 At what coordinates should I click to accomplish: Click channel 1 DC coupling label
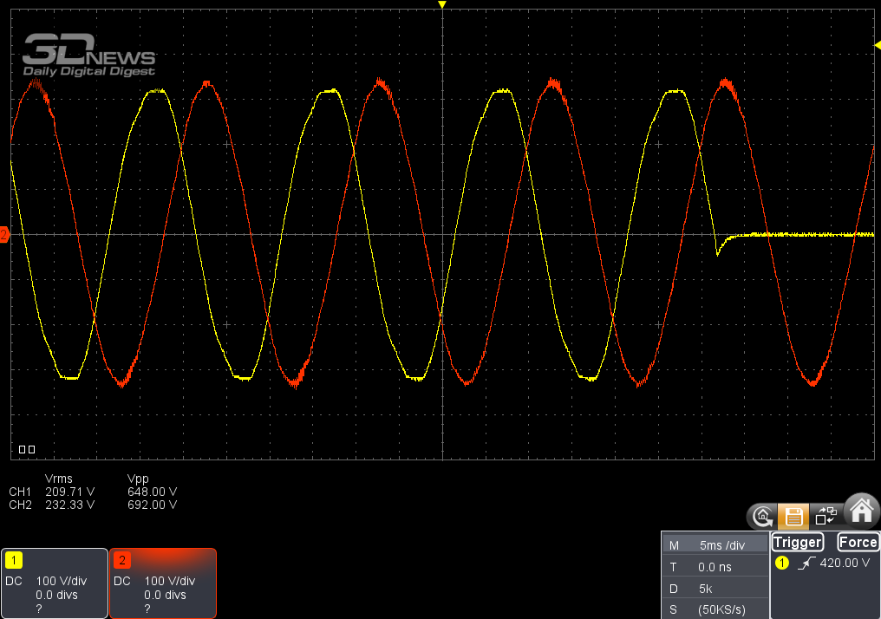[14, 581]
